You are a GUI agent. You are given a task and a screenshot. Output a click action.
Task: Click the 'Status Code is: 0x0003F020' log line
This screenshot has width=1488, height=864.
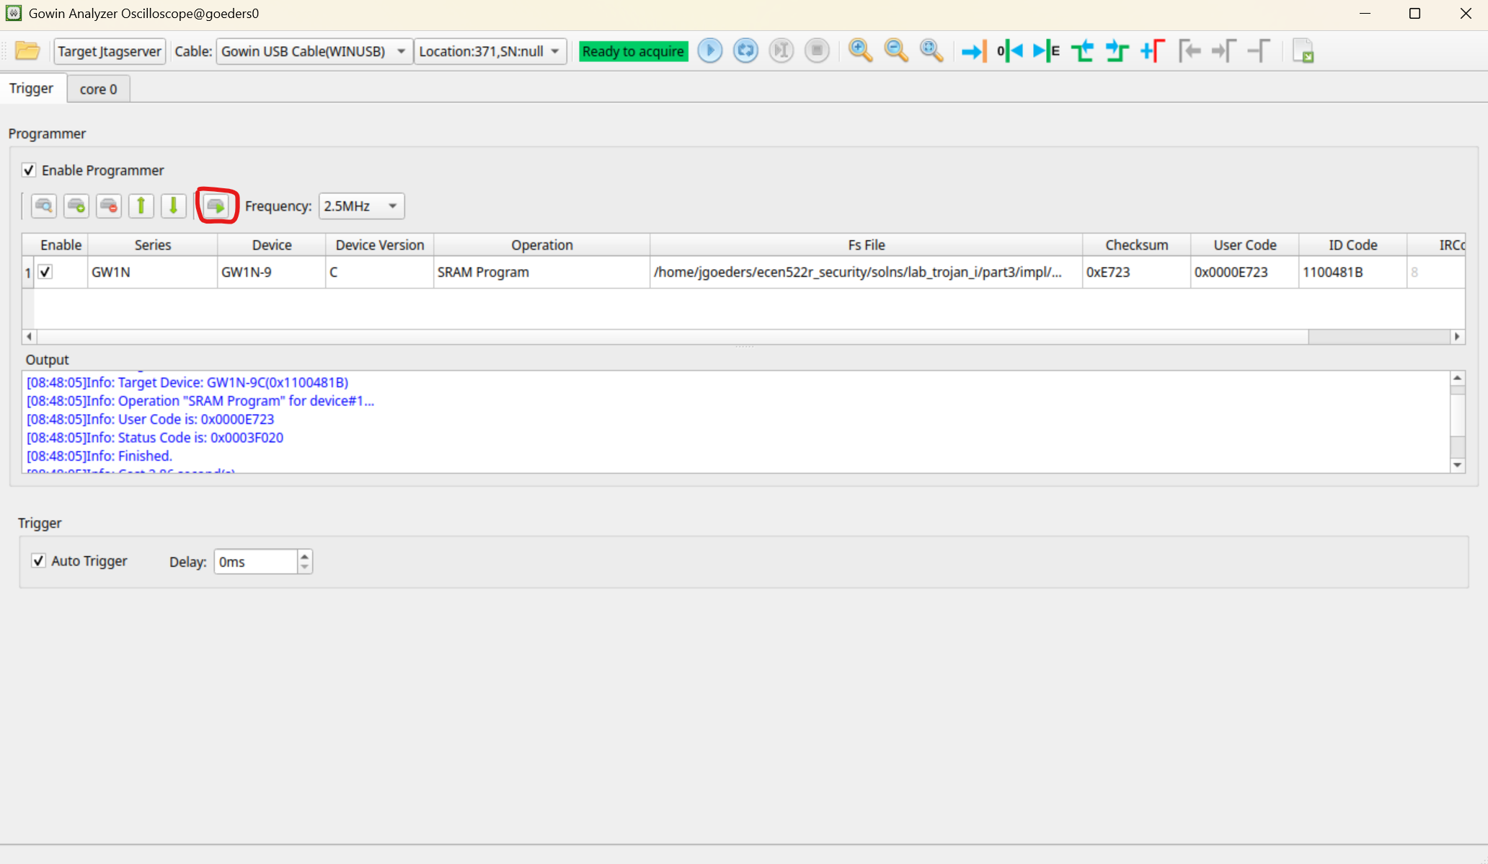(x=155, y=438)
